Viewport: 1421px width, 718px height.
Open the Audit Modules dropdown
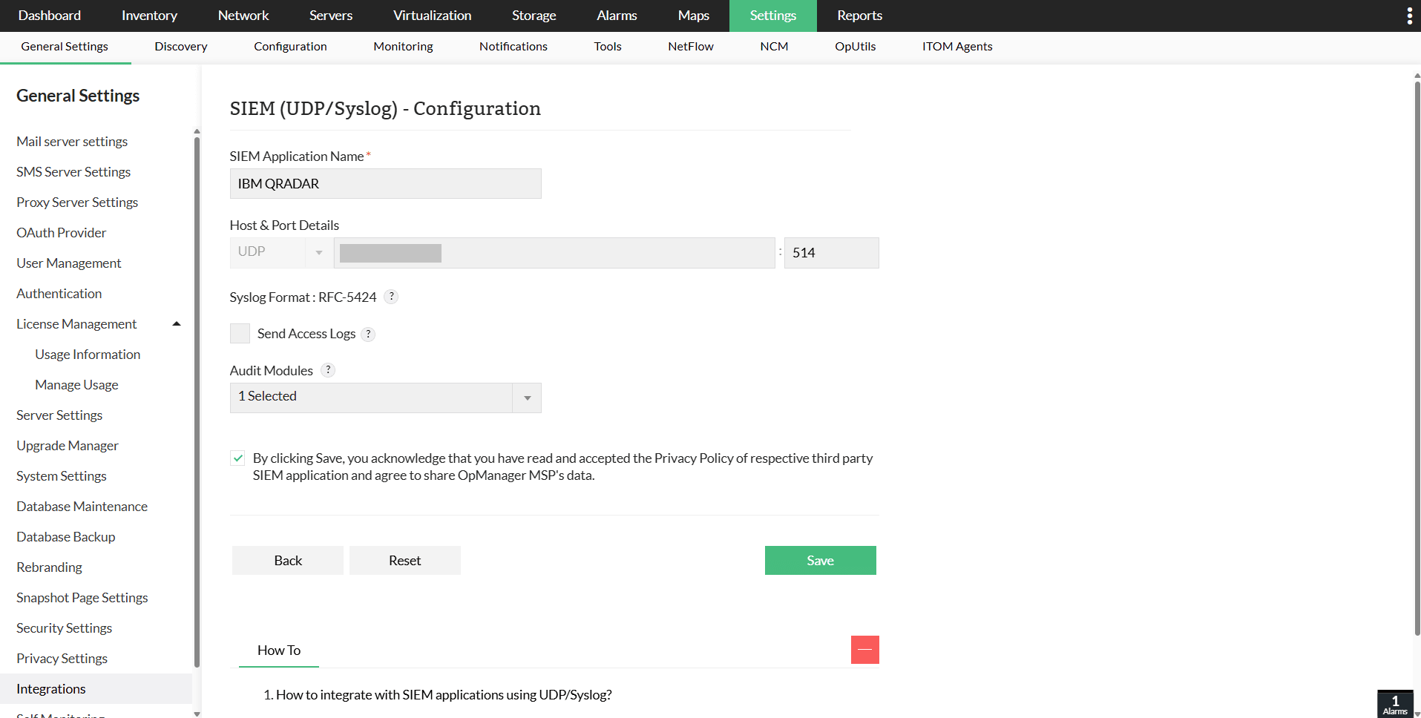coord(385,398)
